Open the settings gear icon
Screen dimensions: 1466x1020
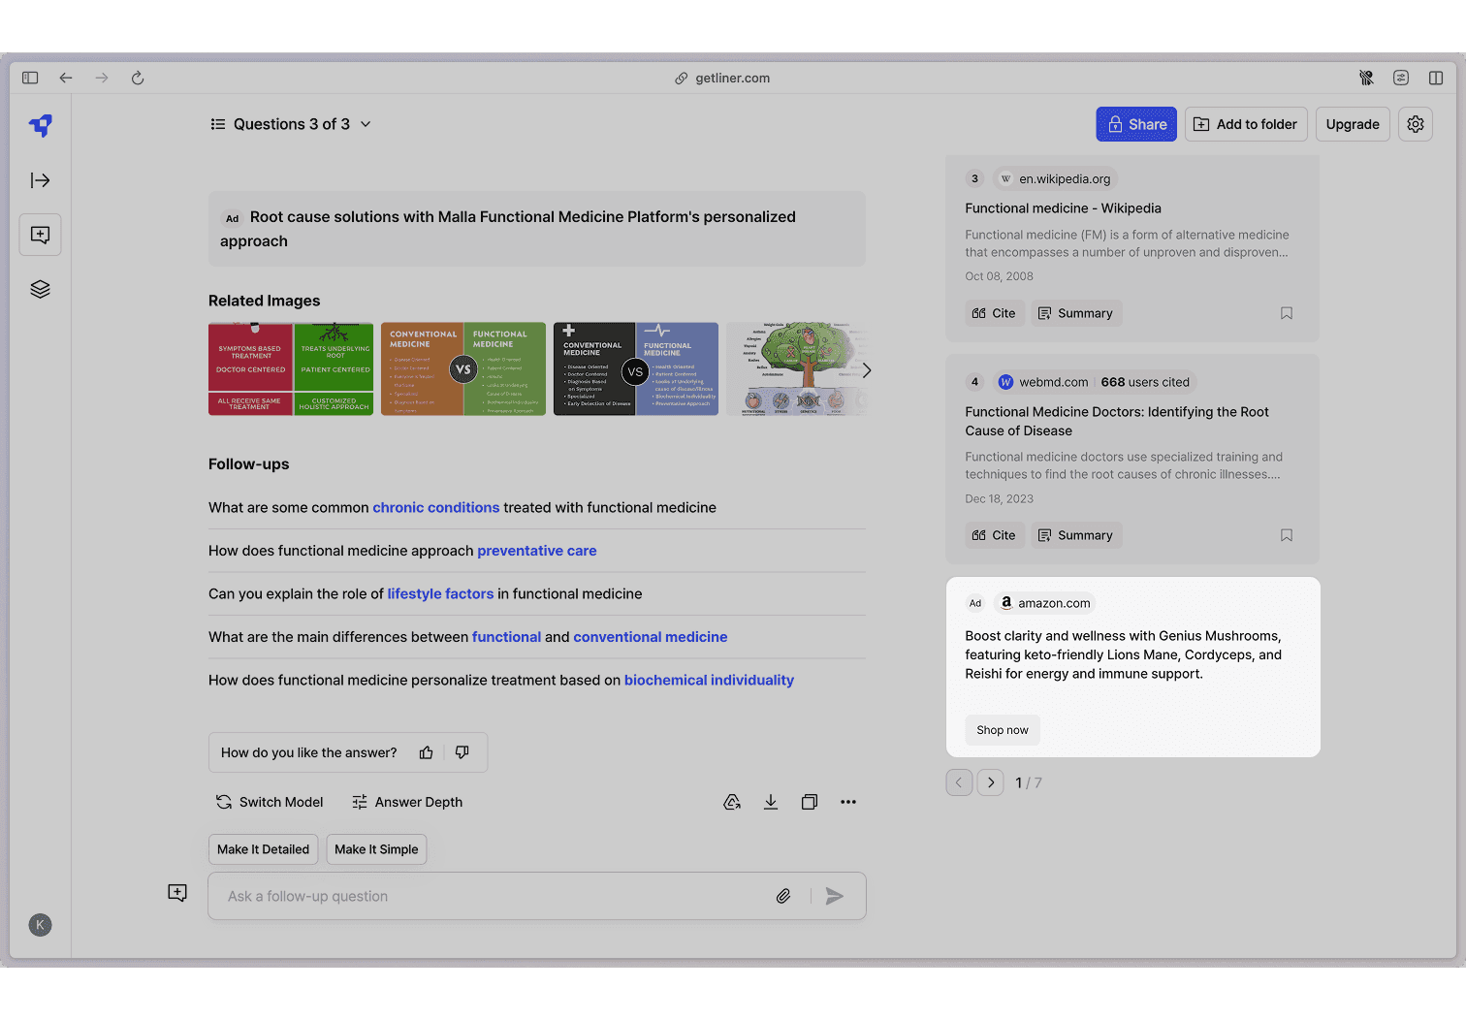pyautogui.click(x=1416, y=124)
